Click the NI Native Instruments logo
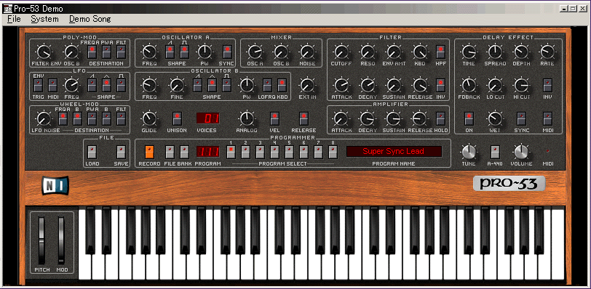Image resolution: width=591 pixels, height=289 pixels. coord(55,185)
